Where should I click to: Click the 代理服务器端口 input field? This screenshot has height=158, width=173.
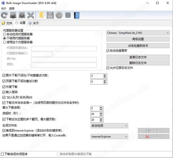(42, 54)
